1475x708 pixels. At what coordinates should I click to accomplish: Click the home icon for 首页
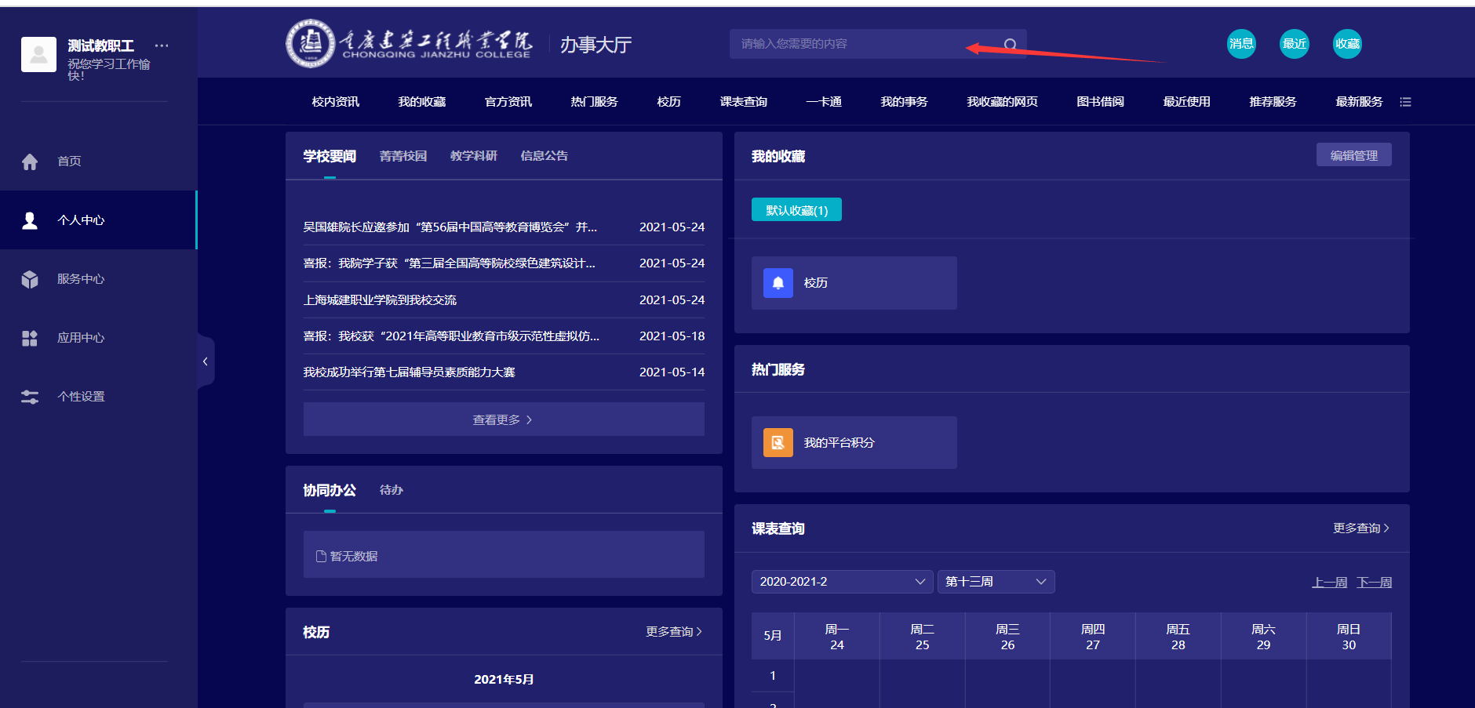click(x=30, y=162)
